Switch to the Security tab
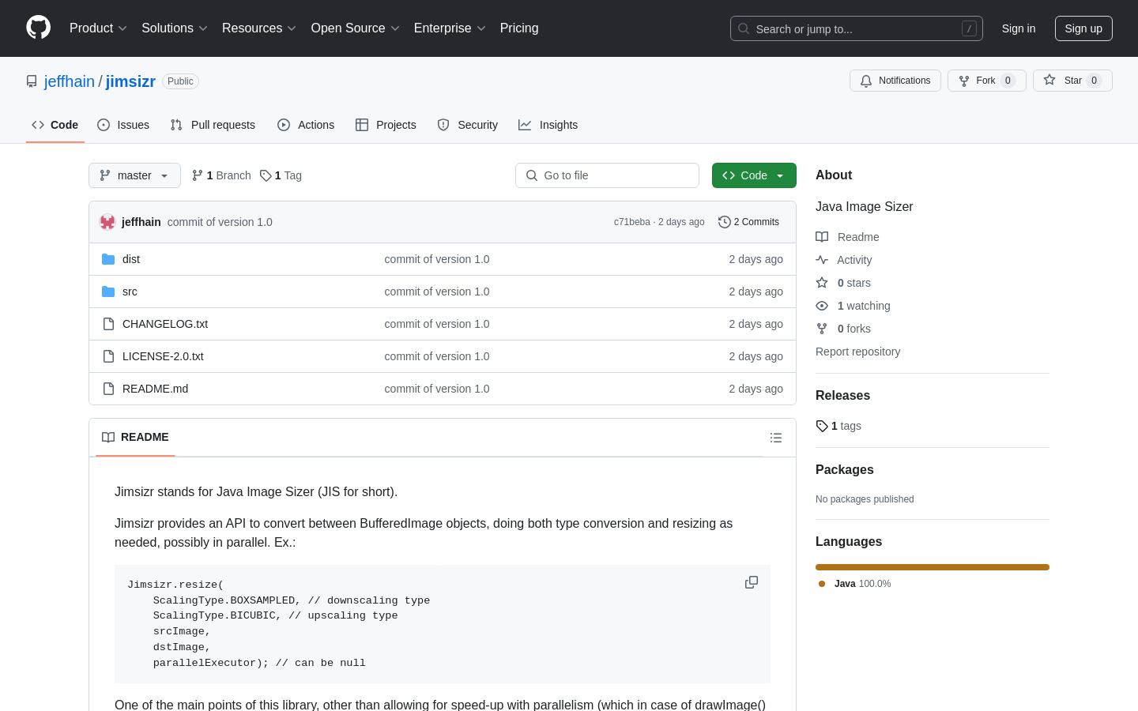The image size is (1138, 711). point(468,125)
